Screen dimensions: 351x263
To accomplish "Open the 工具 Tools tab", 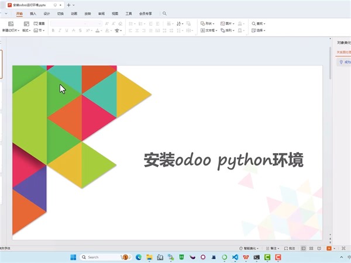I will [x=129, y=13].
